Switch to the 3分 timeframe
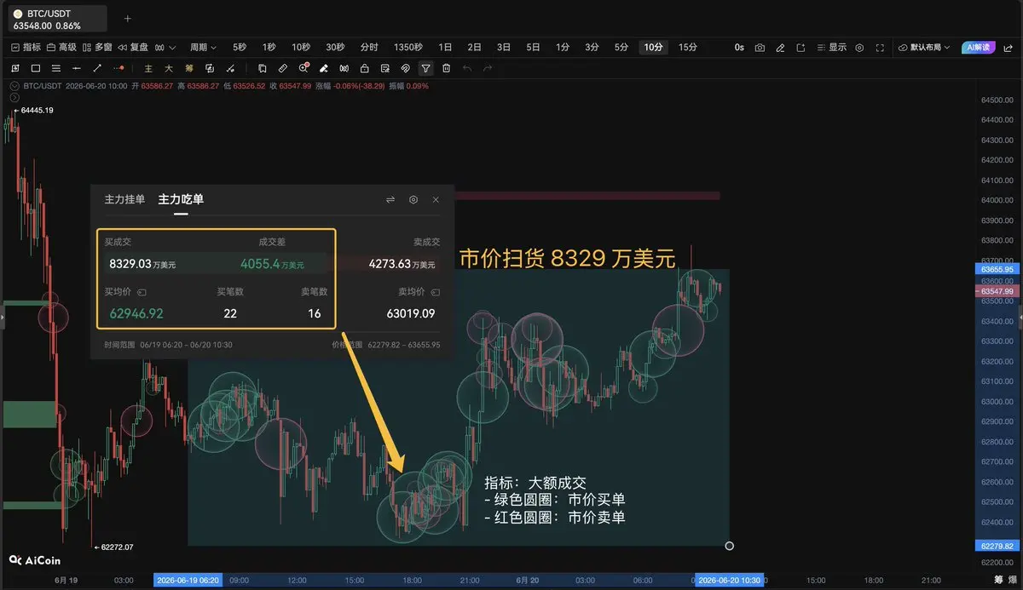The width and height of the screenshot is (1023, 590). coord(592,48)
